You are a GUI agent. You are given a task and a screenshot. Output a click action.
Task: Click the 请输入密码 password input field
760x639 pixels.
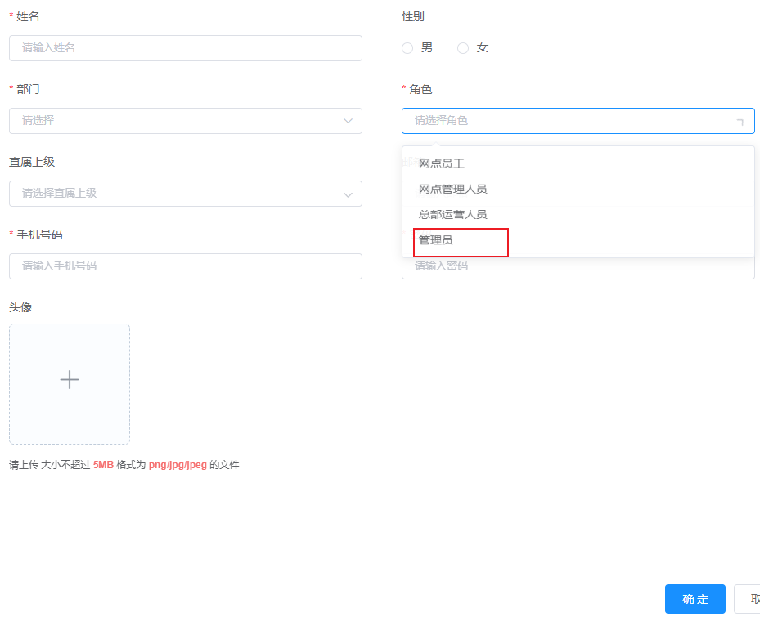click(x=578, y=266)
